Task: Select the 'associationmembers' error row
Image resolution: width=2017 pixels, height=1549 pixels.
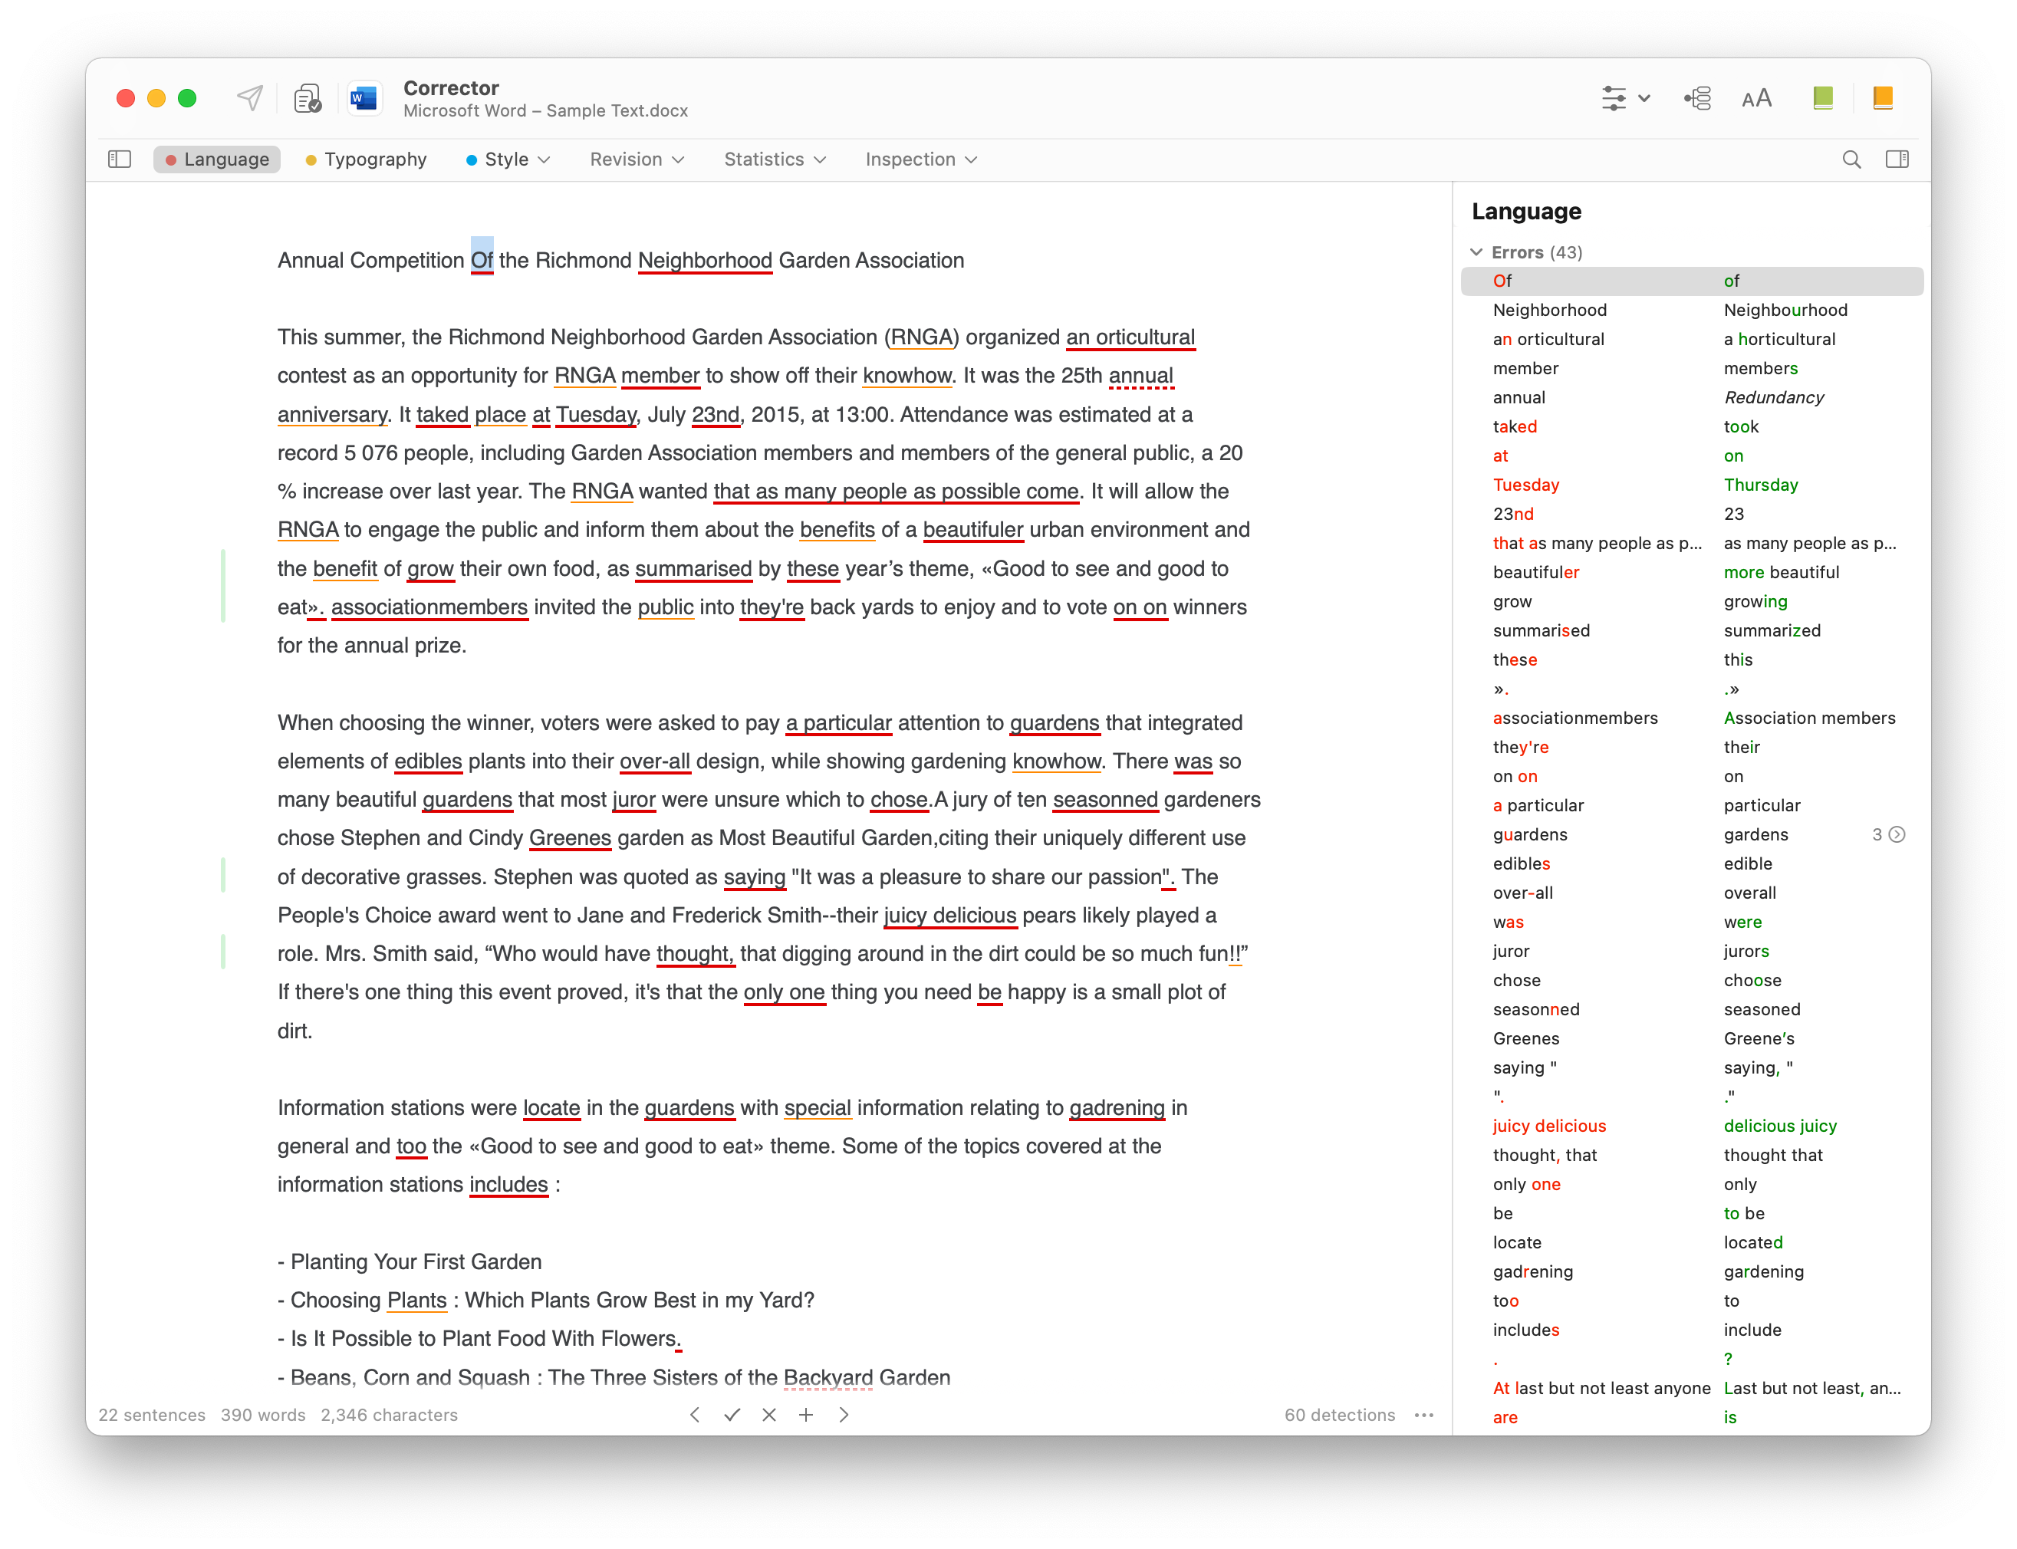Action: (1693, 719)
